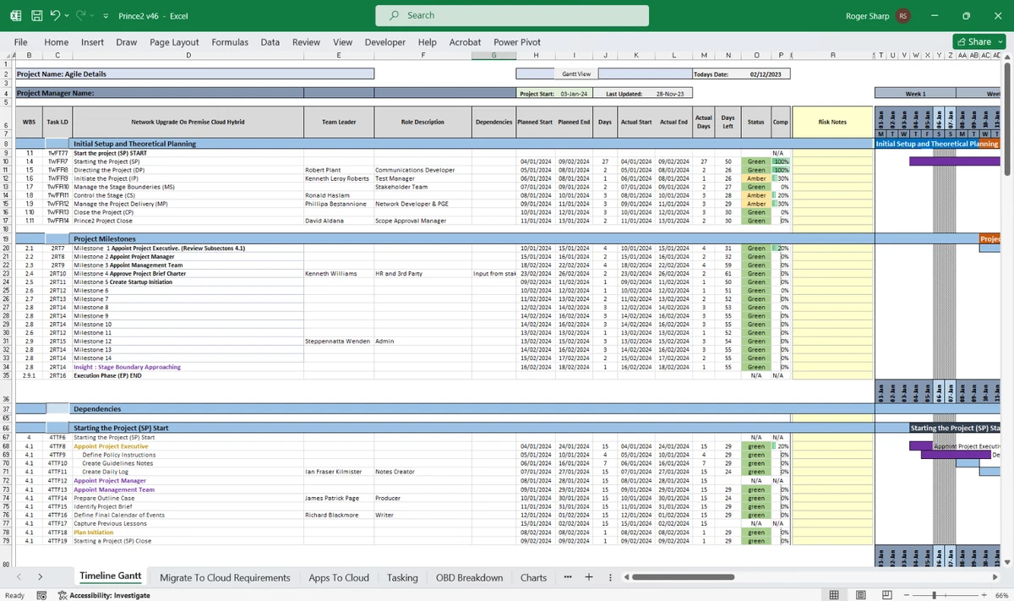Open the Customize Quick Access Toolbar dropdown
Image resolution: width=1014 pixels, height=601 pixels.
point(105,15)
